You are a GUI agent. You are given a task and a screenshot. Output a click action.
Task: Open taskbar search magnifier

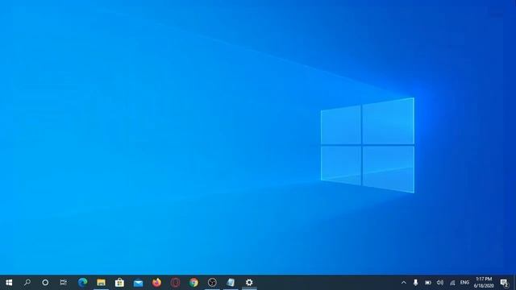27,283
